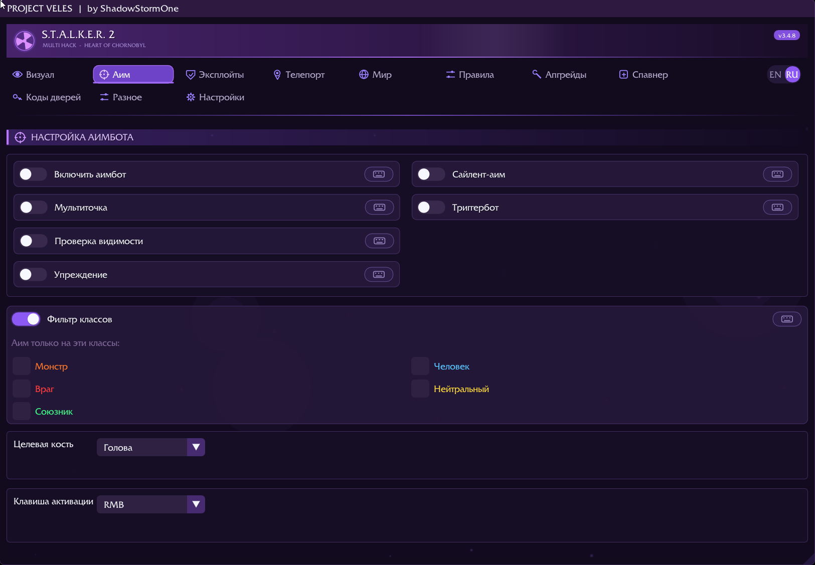Open the Правила tab
Screen dimensions: 815x565
470,75
